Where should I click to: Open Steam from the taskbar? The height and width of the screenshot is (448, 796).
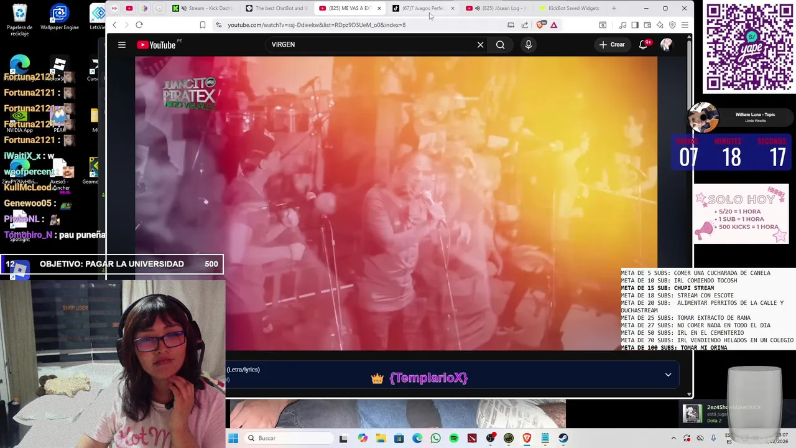(x=563, y=438)
